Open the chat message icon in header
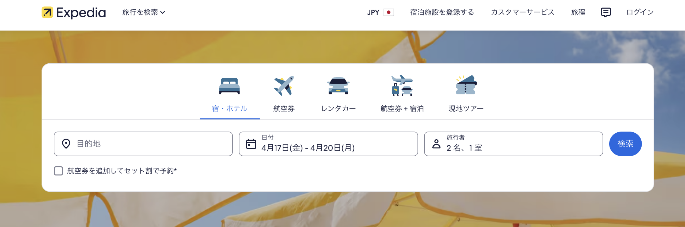Screen dimensions: 685x227 click(x=606, y=12)
